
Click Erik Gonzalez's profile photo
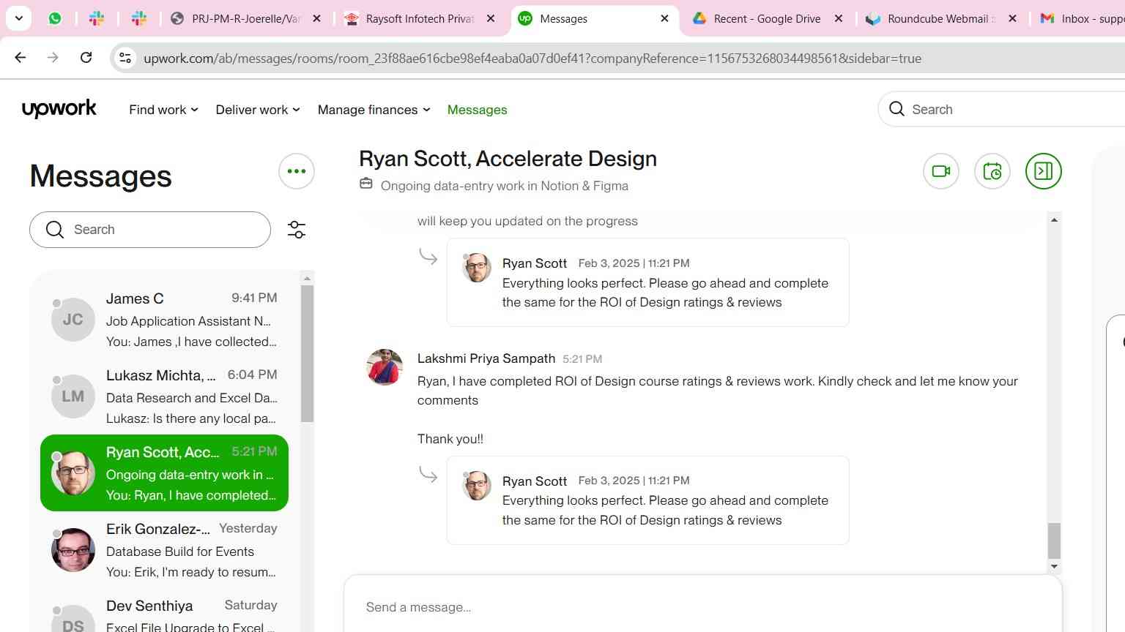tap(73, 550)
